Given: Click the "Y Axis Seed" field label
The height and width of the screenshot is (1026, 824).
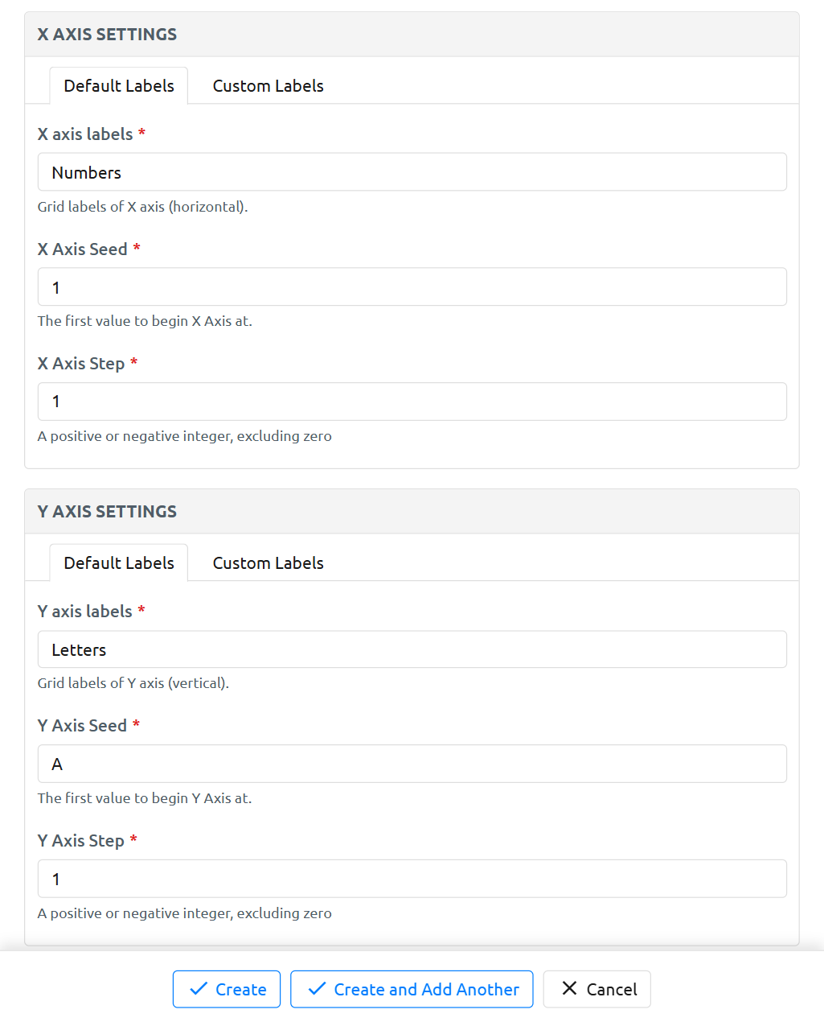Looking at the screenshot, I should (82, 726).
